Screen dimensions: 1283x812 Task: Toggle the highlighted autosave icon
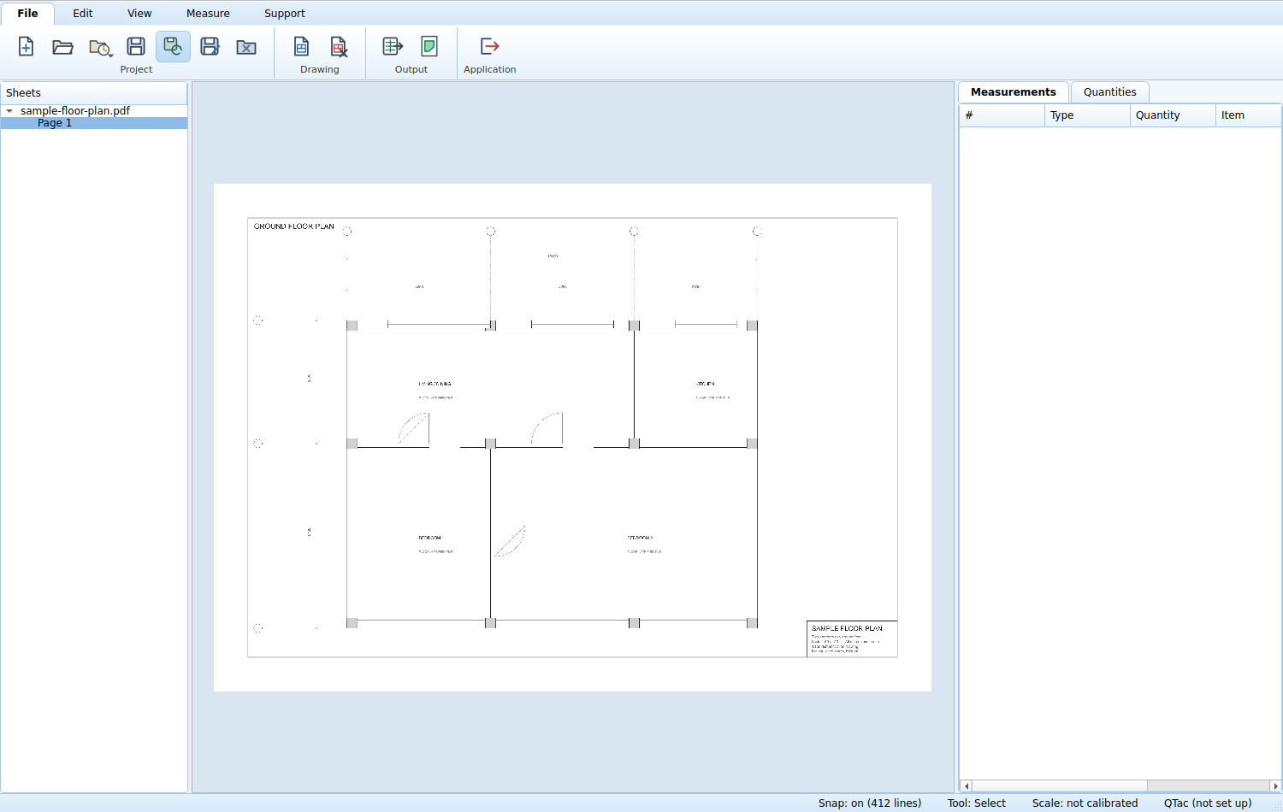[x=173, y=46]
